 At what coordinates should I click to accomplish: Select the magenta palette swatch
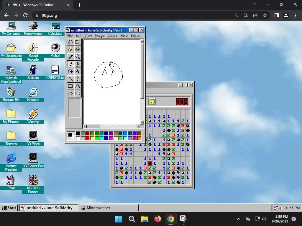111,138
